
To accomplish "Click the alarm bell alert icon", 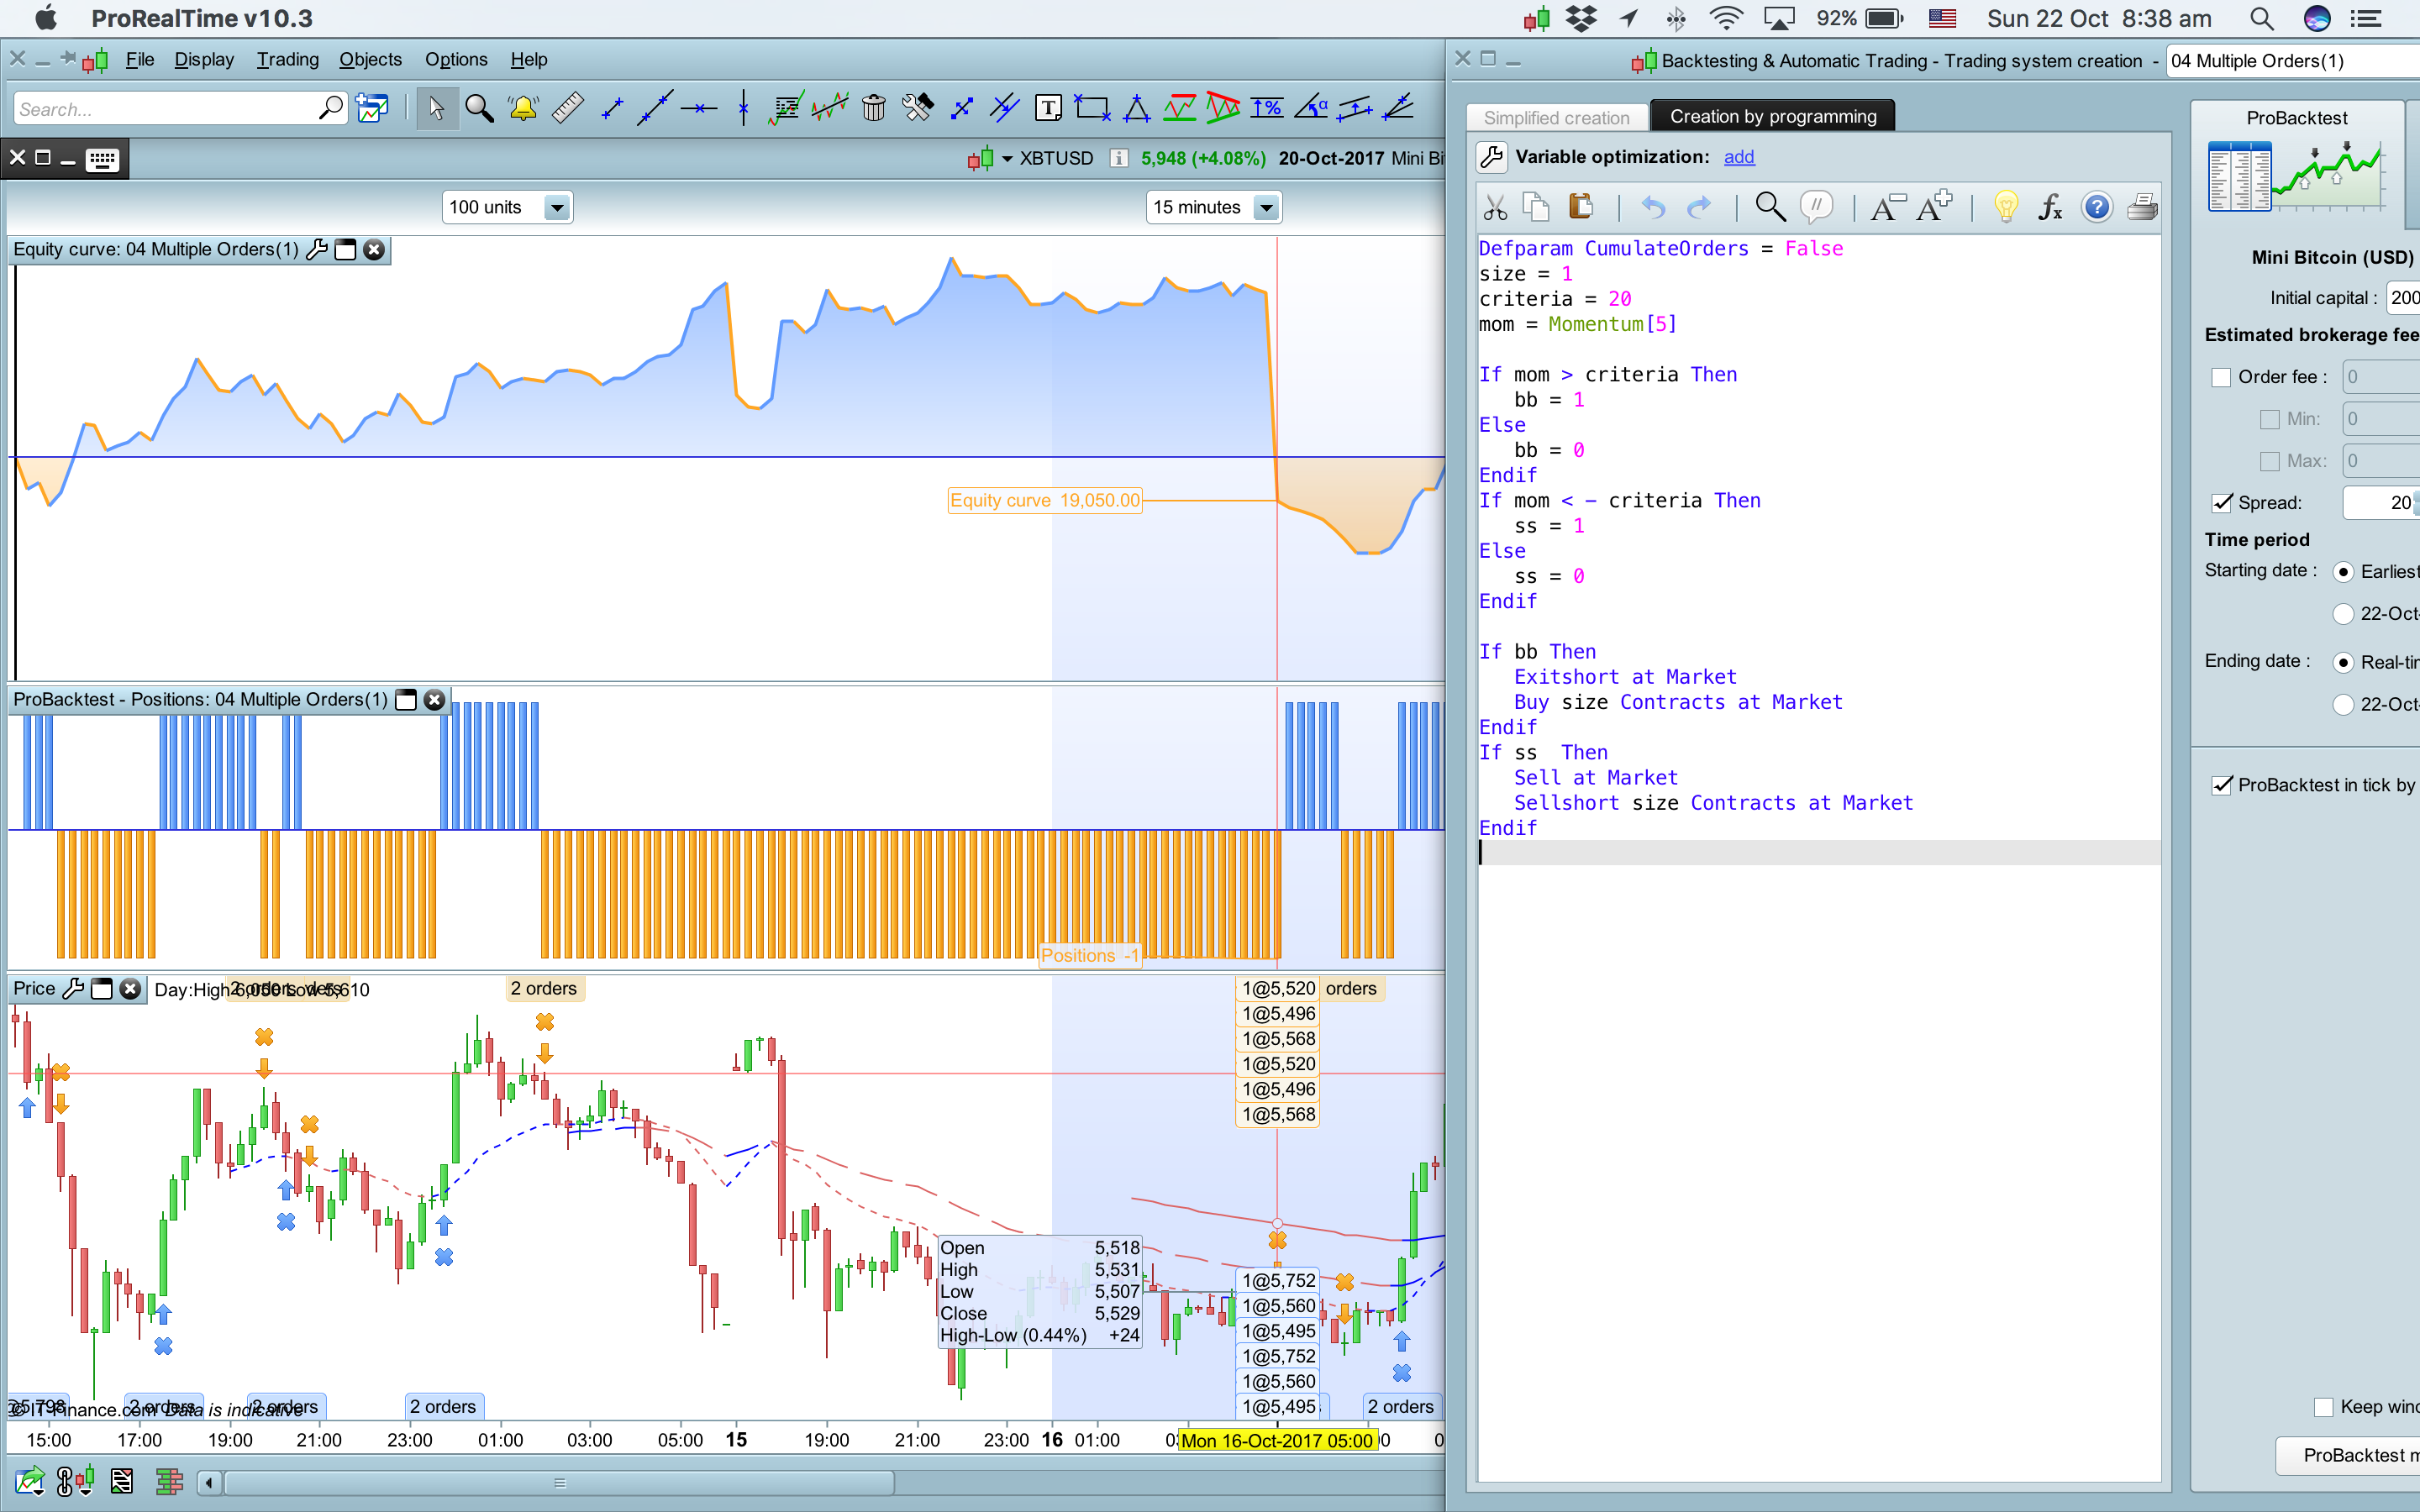I will click(x=523, y=108).
